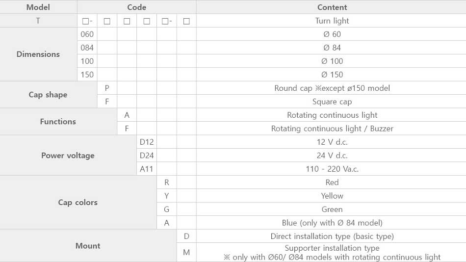Click the Cap colors row label
The height and width of the screenshot is (262, 466).
(x=78, y=203)
